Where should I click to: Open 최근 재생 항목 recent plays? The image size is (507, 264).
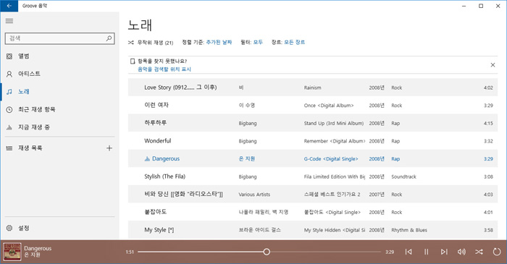[60, 109]
